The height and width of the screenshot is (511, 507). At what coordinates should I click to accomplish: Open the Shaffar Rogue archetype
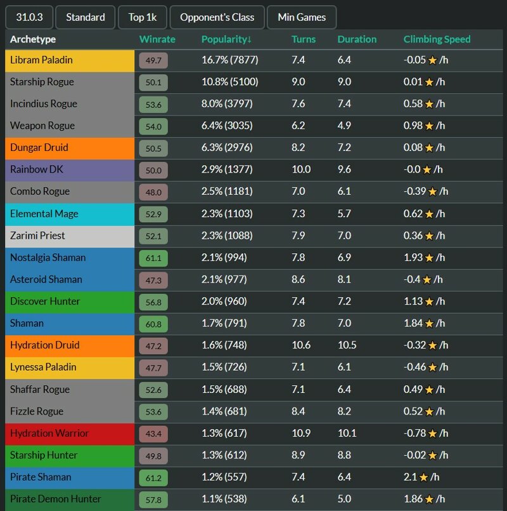click(x=70, y=390)
